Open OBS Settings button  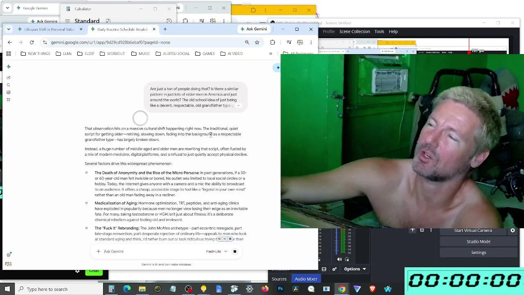(479, 253)
